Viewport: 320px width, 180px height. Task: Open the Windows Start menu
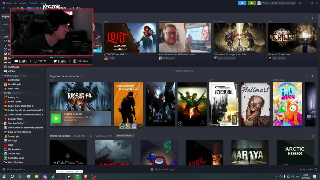(x=4, y=177)
